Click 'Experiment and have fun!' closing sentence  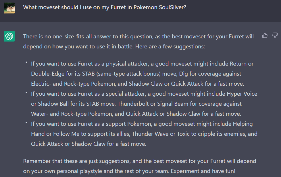click(203, 171)
